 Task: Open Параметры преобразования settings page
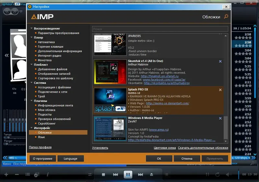click(59, 33)
